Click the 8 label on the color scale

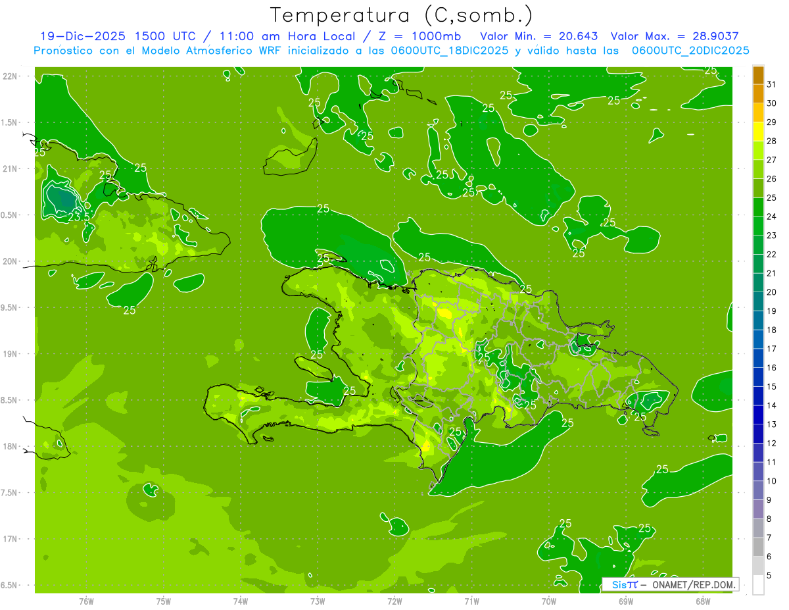769,519
